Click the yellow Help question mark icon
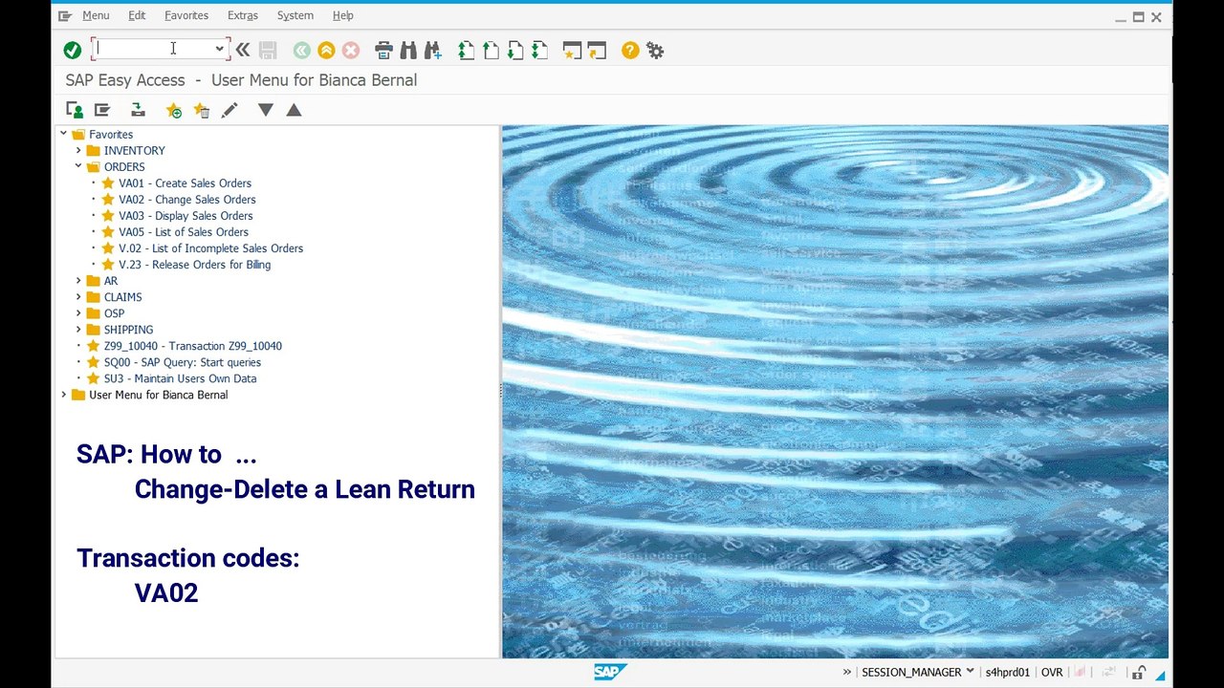This screenshot has width=1224, height=688. 630,50
